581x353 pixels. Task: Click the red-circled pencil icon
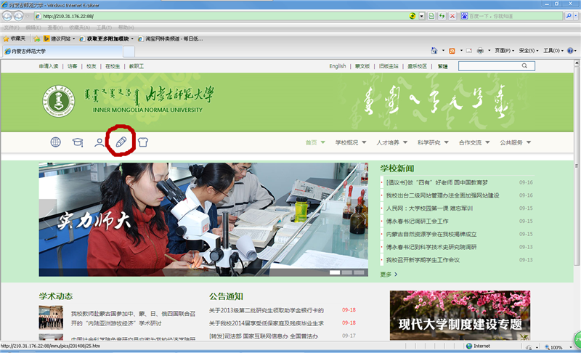121,142
